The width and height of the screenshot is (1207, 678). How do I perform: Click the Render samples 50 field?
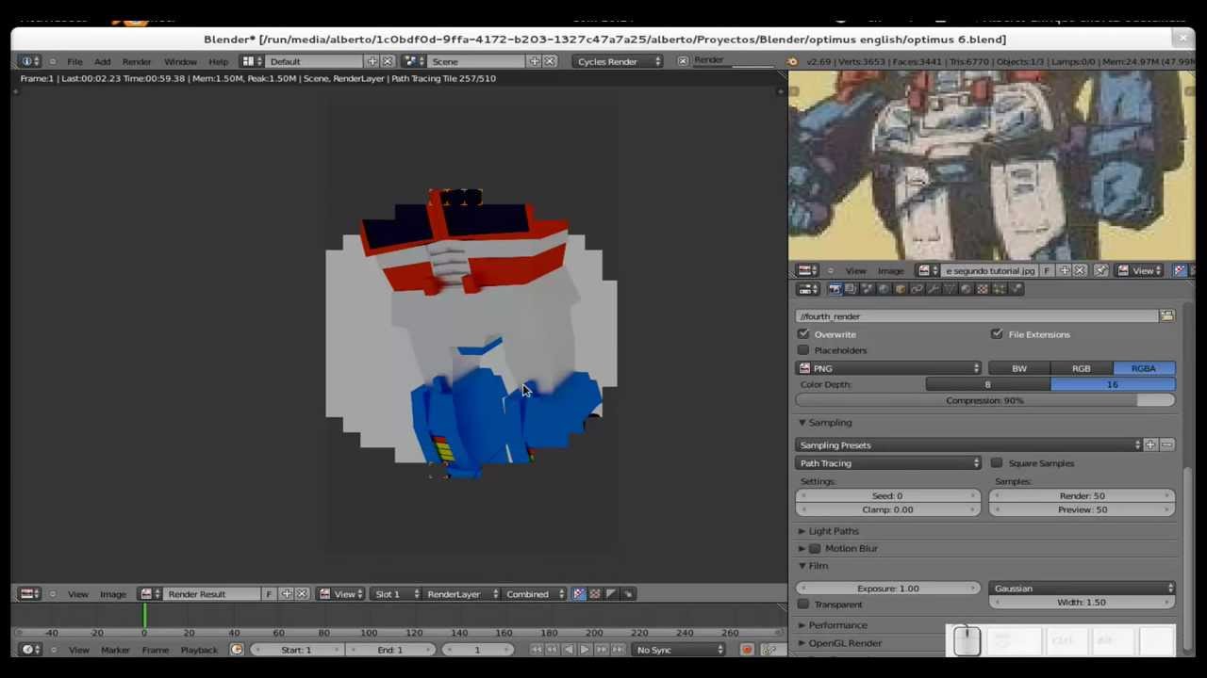pos(1082,496)
